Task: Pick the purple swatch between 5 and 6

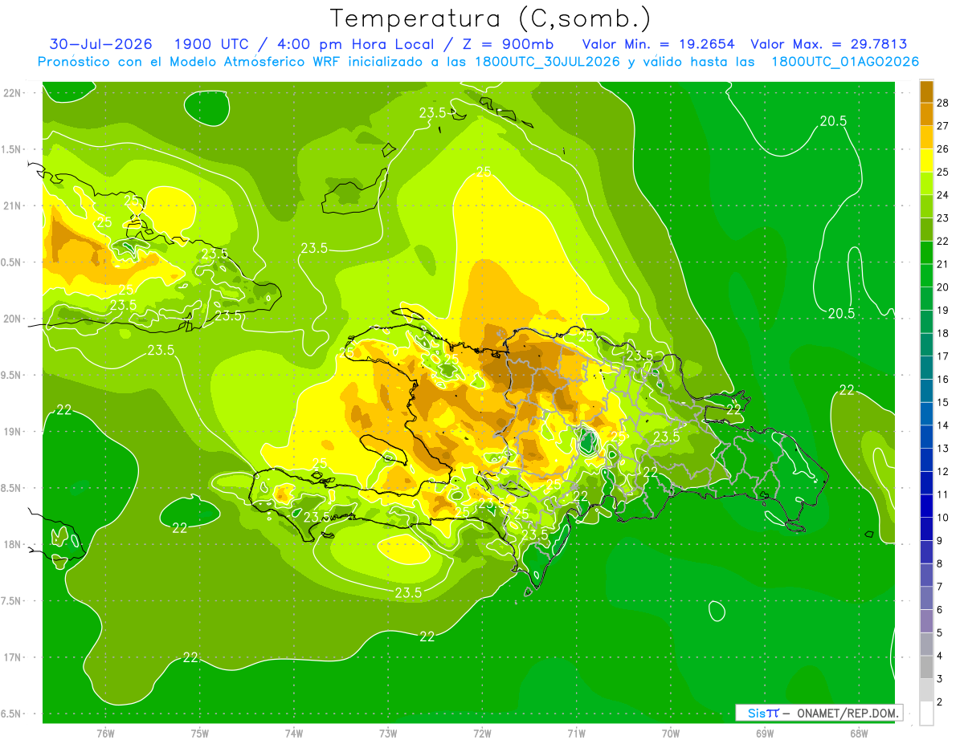Action: [x=926, y=621]
